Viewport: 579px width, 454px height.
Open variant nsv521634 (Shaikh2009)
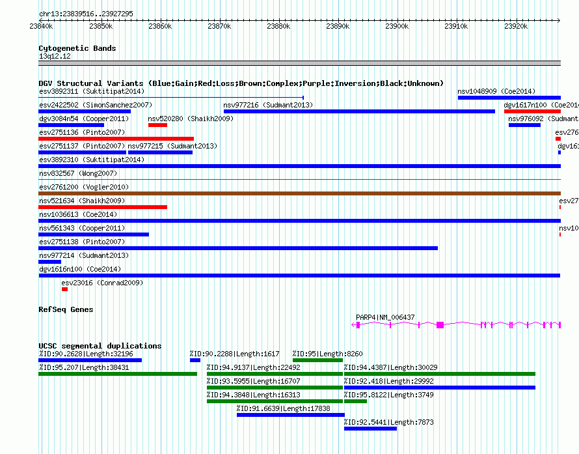[82, 201]
